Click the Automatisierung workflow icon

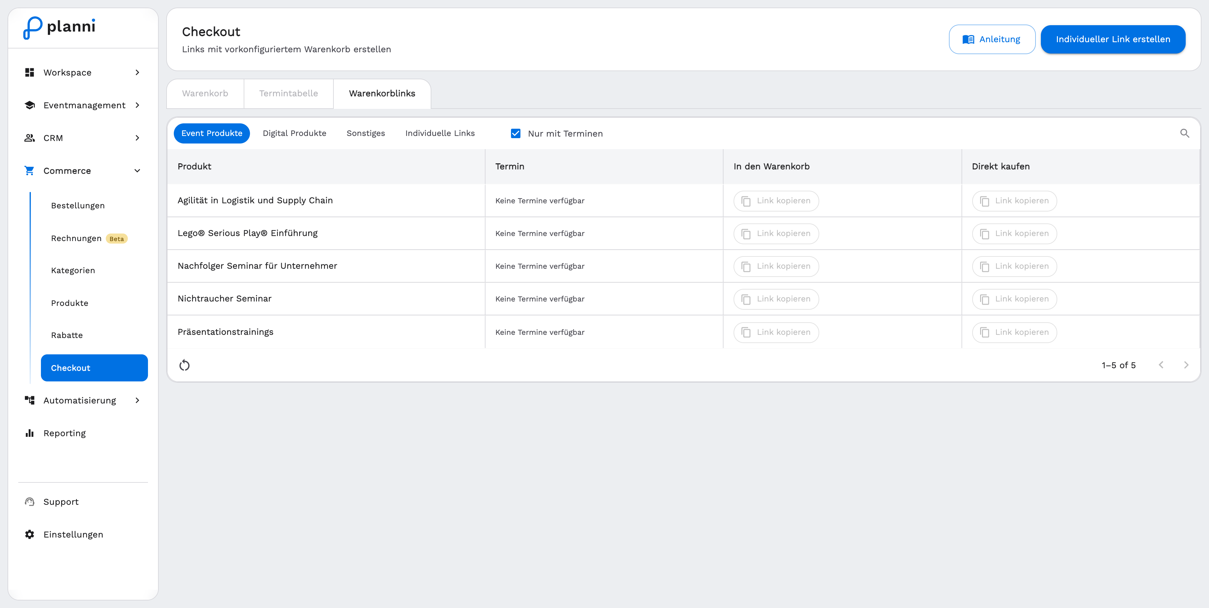(x=30, y=400)
